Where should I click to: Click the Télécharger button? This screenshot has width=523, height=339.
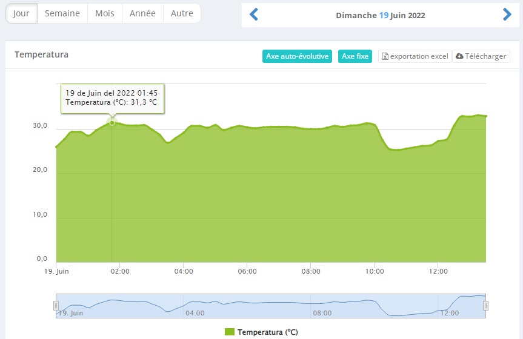pos(481,56)
